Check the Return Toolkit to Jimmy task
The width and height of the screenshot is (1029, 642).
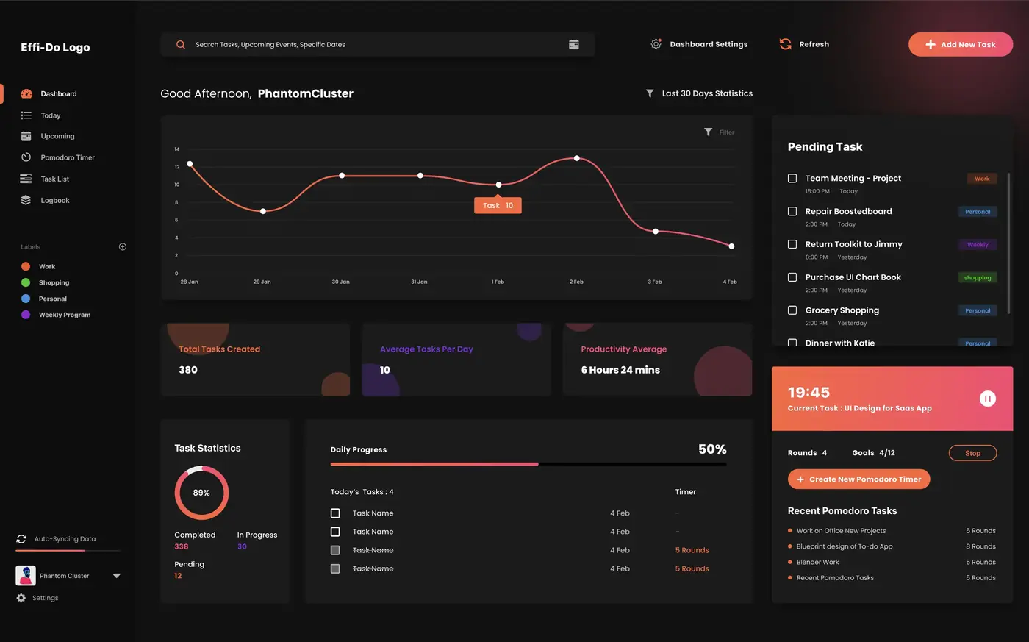tap(792, 244)
